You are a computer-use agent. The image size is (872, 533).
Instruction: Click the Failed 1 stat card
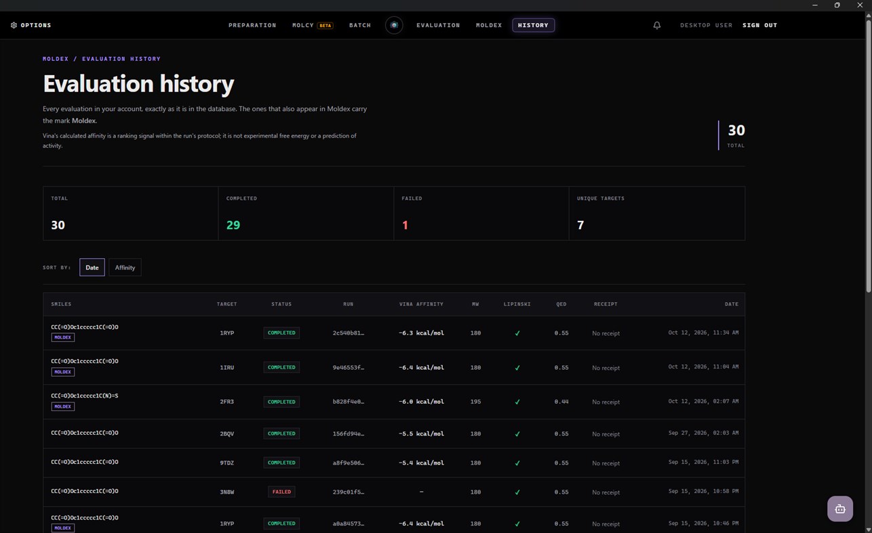click(x=481, y=213)
